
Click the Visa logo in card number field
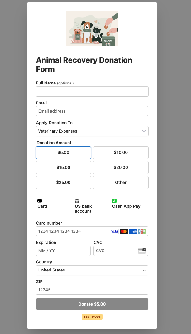point(115,231)
